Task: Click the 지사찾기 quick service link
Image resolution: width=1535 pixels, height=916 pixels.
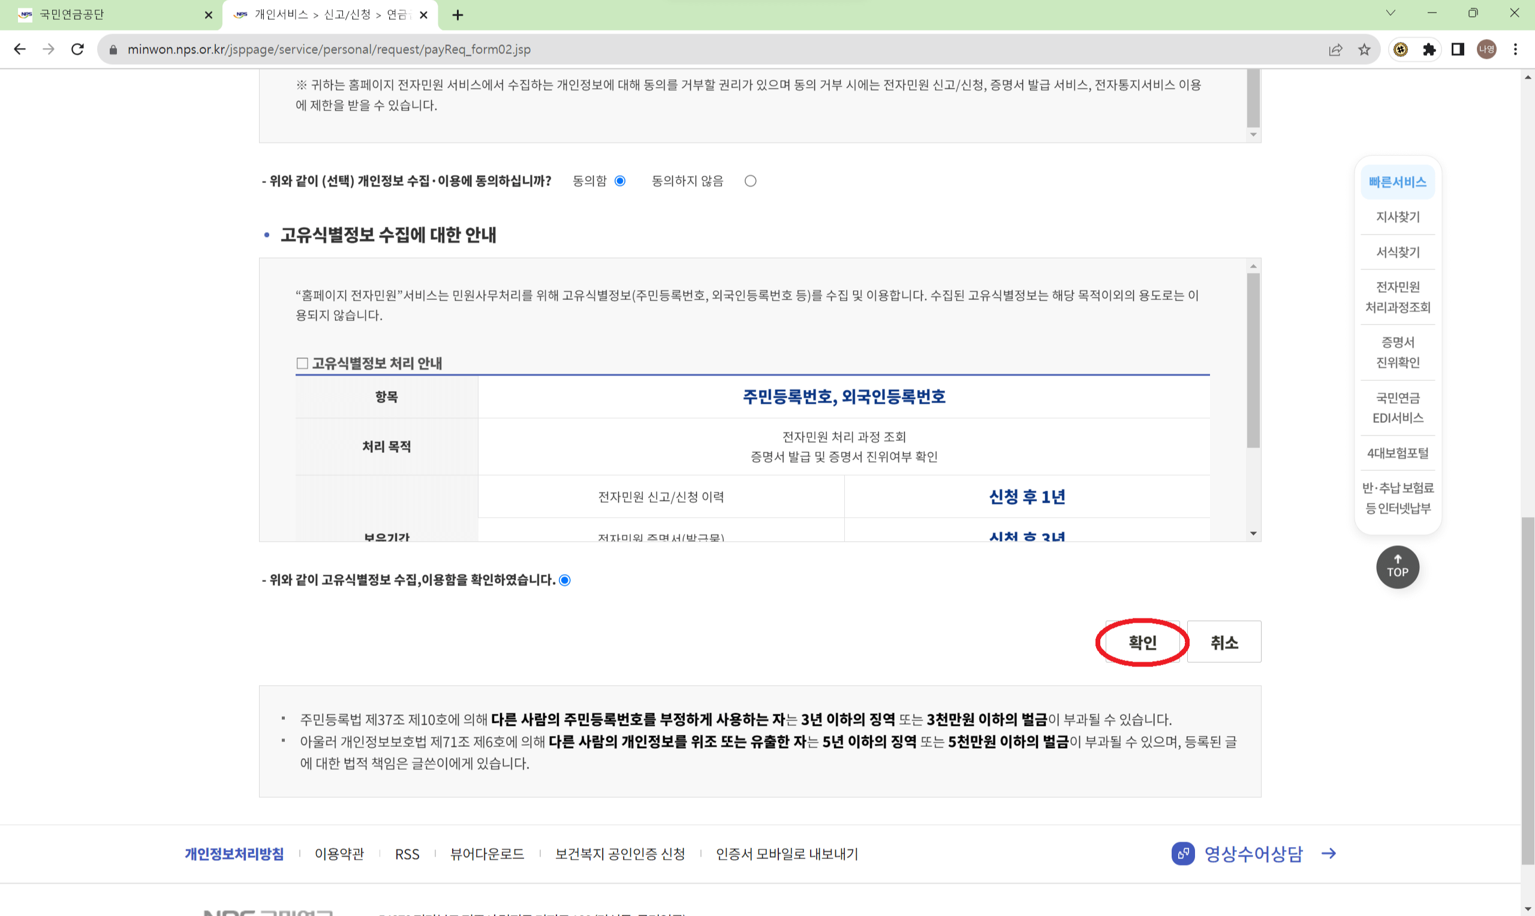Action: [x=1398, y=217]
